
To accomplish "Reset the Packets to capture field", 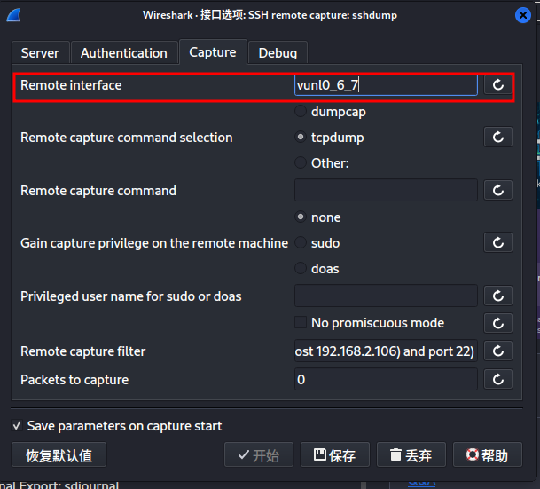I will (498, 380).
